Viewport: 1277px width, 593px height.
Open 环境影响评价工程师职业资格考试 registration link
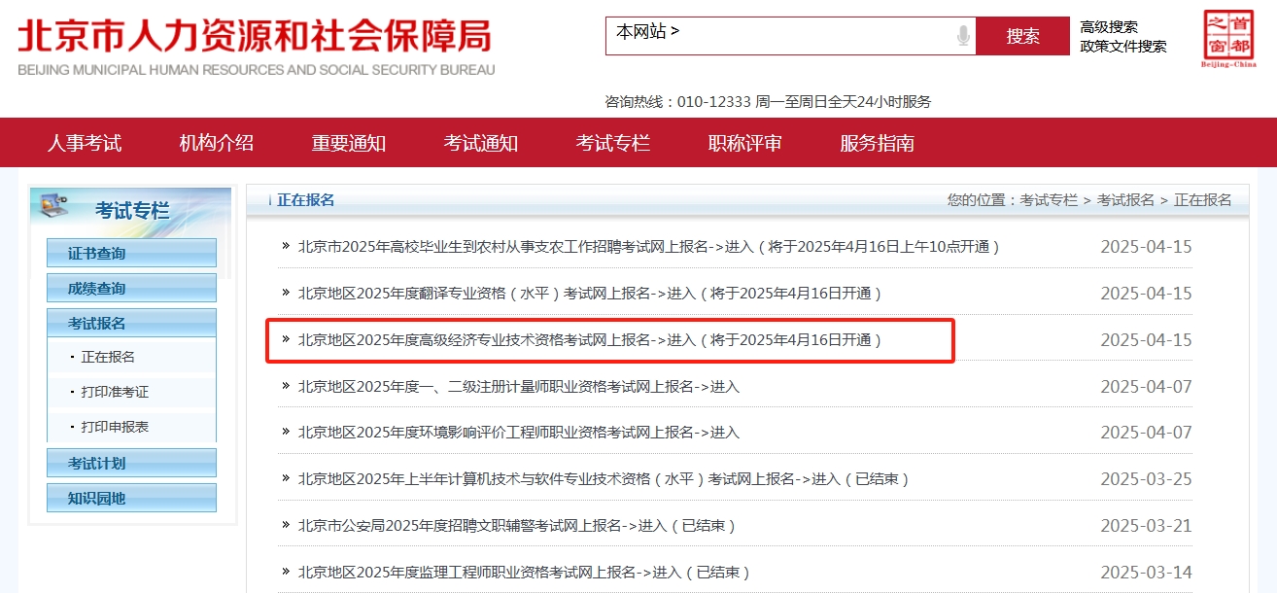518,433
